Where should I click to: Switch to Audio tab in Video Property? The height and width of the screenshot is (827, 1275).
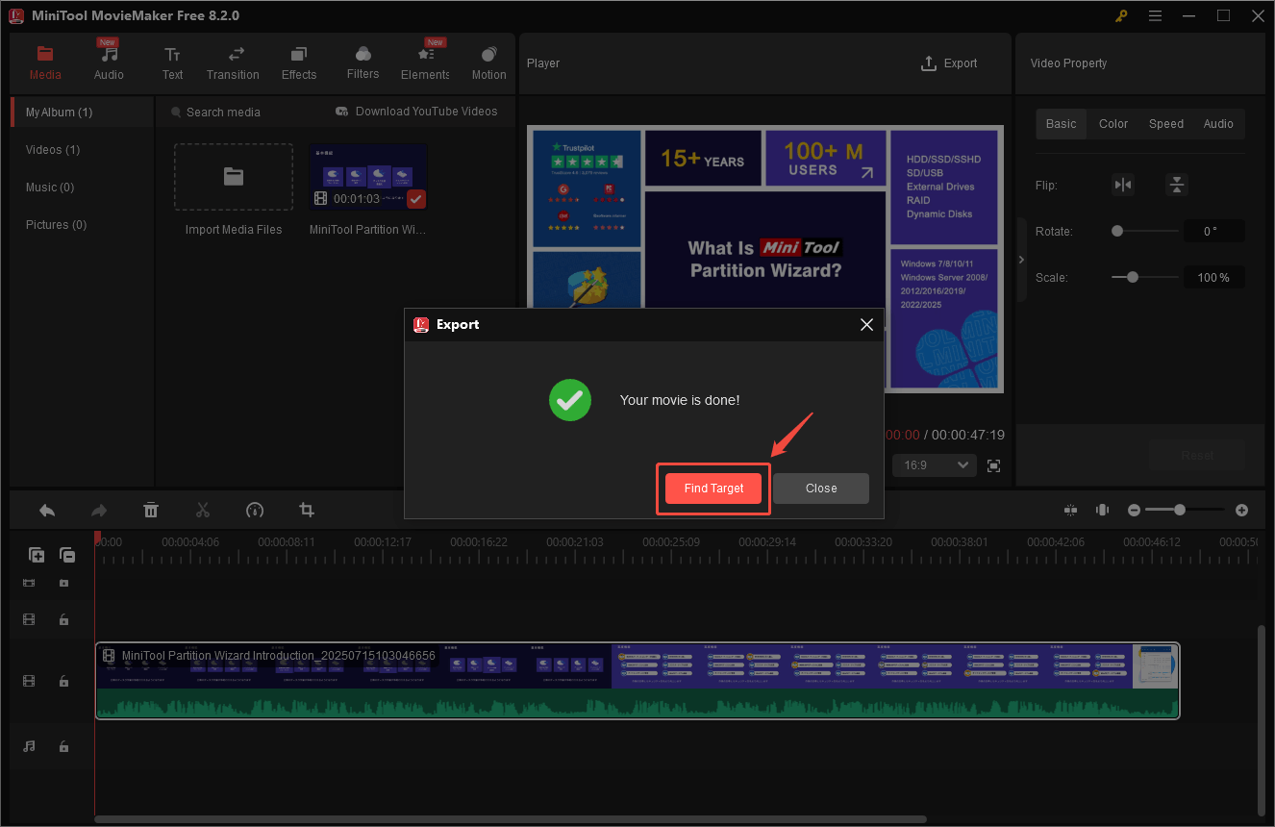coord(1218,124)
